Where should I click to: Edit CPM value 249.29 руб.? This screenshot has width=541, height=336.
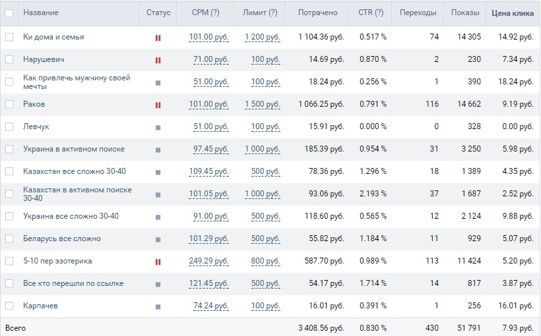[x=208, y=262]
